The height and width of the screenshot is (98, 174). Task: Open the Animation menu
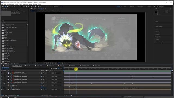pyautogui.click(x=25, y=4)
